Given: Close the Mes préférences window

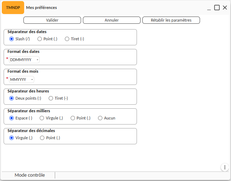Looking at the screenshot, I should point(225,8).
